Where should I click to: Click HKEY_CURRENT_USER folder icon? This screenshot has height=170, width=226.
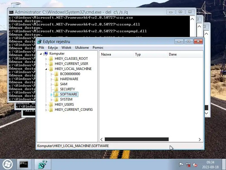[x=51, y=63]
